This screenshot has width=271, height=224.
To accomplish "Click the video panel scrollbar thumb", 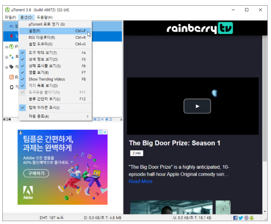I will pos(265,99).
